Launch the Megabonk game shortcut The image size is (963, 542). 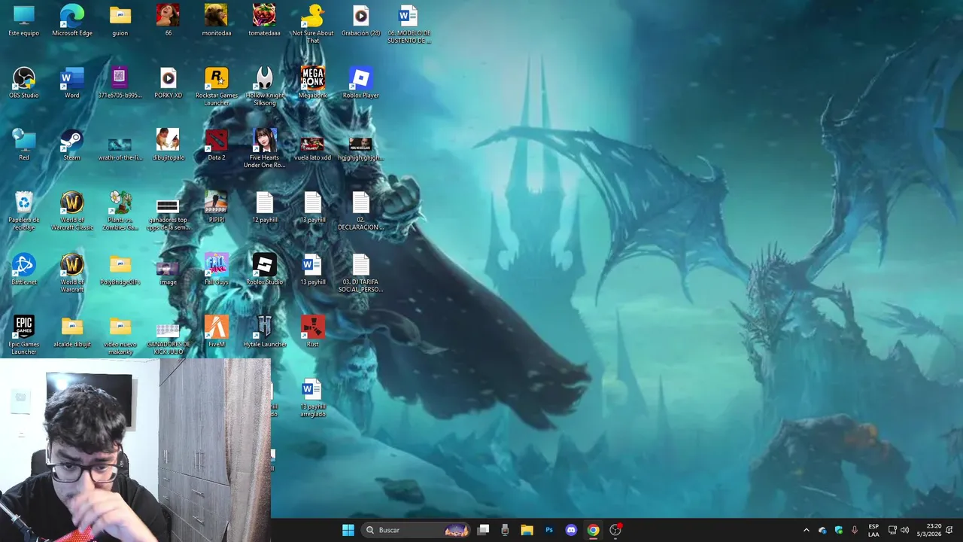pyautogui.click(x=312, y=84)
